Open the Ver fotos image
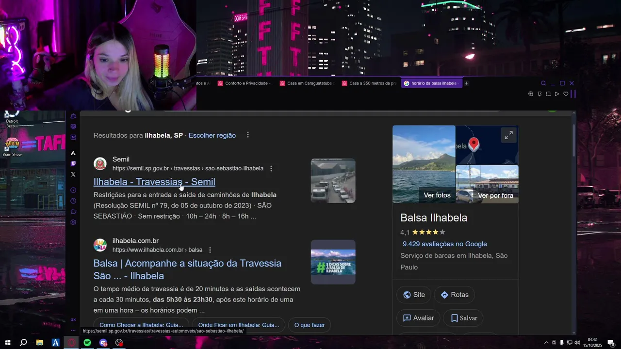 pyautogui.click(x=424, y=164)
